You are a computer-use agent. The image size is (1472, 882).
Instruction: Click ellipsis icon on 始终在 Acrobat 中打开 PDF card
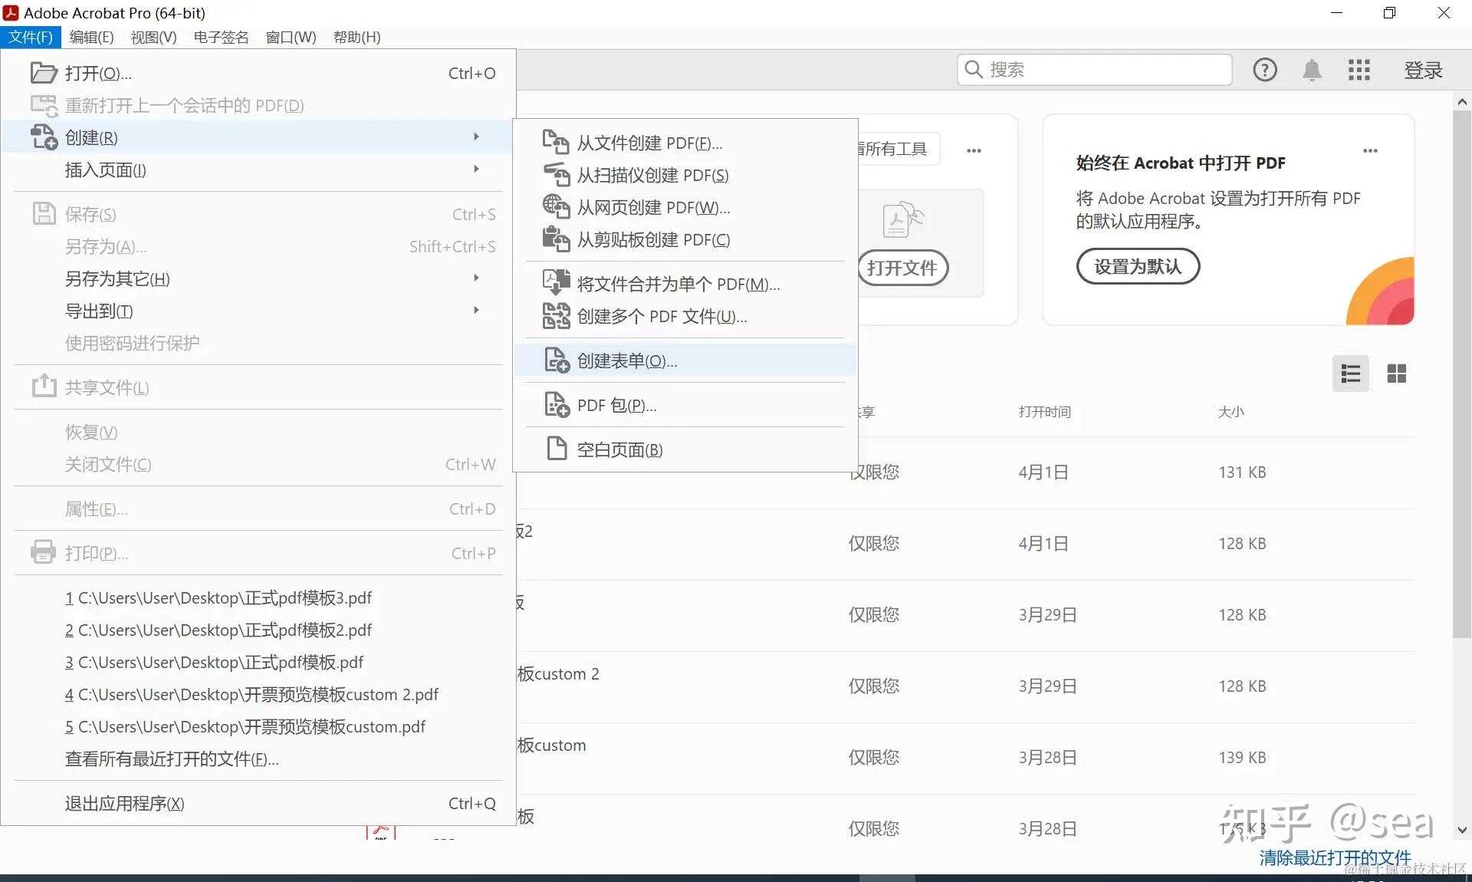point(1370,151)
